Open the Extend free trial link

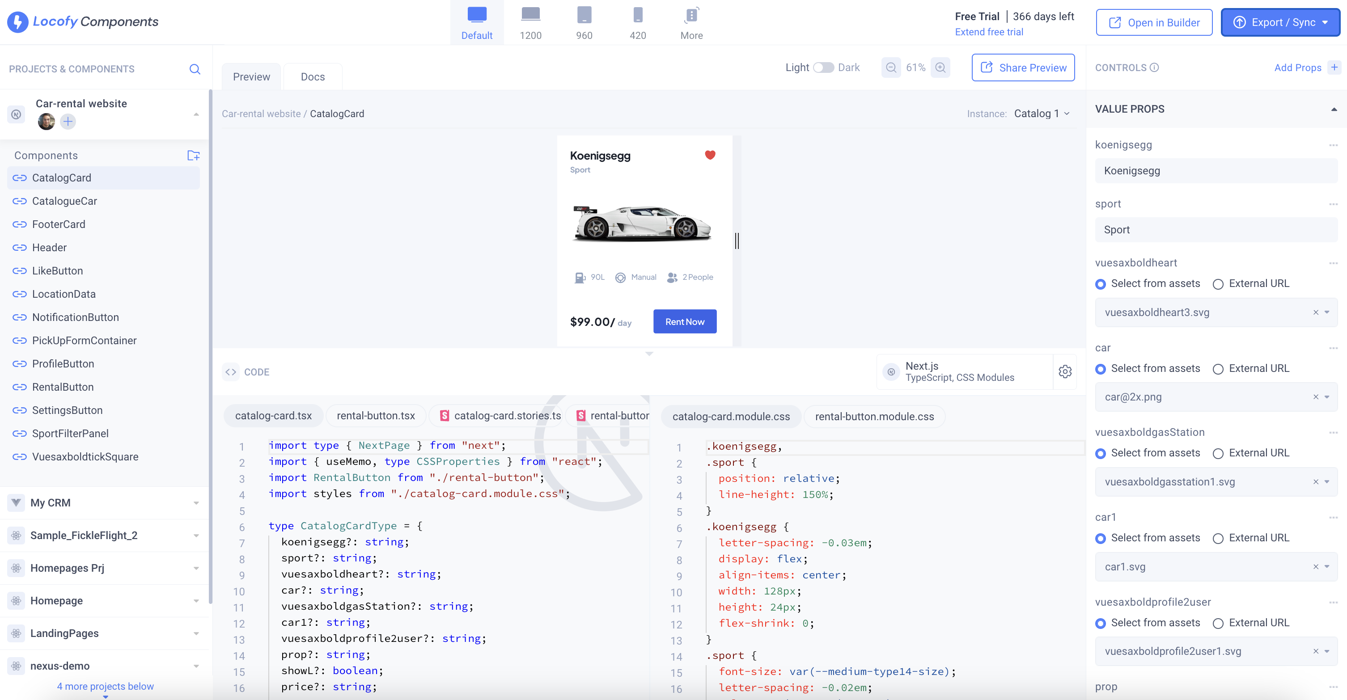[x=989, y=31]
